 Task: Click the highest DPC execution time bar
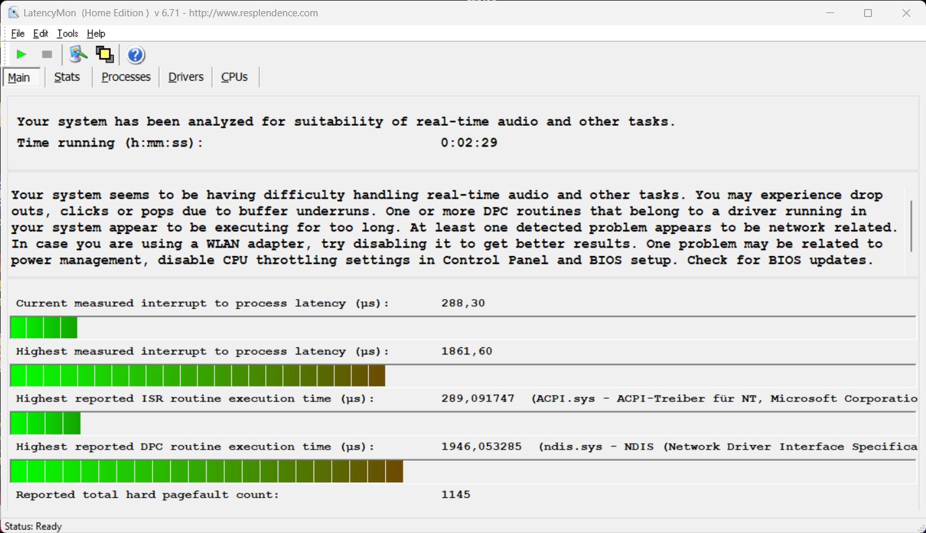tap(463, 471)
